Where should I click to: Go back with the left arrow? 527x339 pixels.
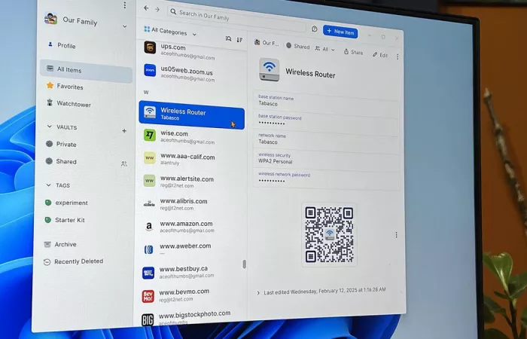(x=146, y=8)
